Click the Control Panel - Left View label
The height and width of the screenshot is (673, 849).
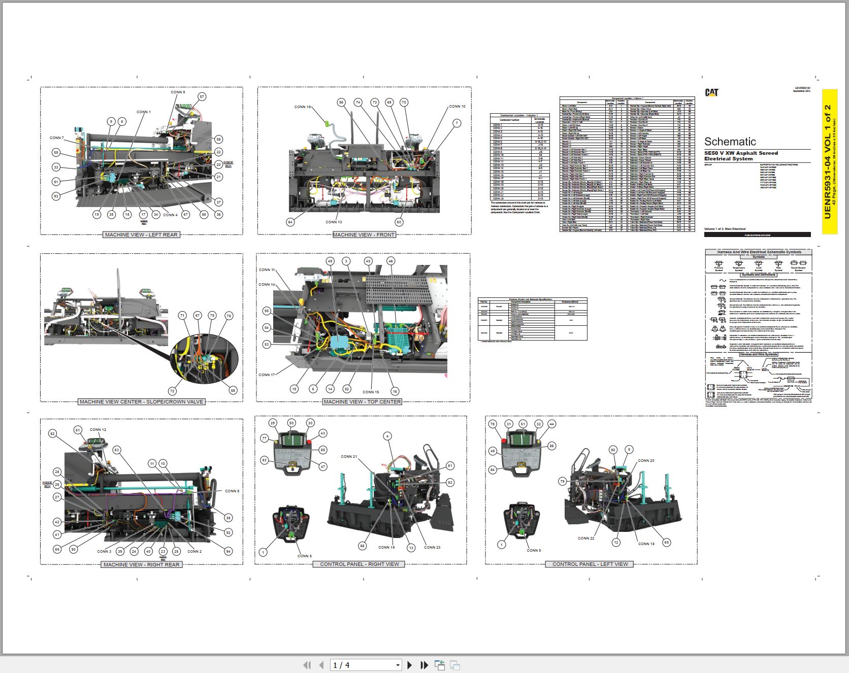click(x=590, y=564)
